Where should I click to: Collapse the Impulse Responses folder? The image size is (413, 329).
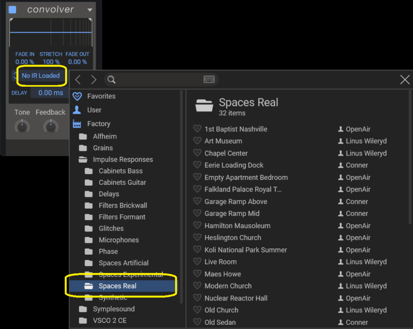pyautogui.click(x=83, y=160)
